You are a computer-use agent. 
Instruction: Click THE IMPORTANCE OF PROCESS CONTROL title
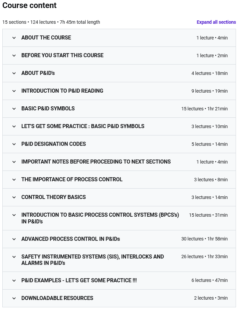point(72,180)
